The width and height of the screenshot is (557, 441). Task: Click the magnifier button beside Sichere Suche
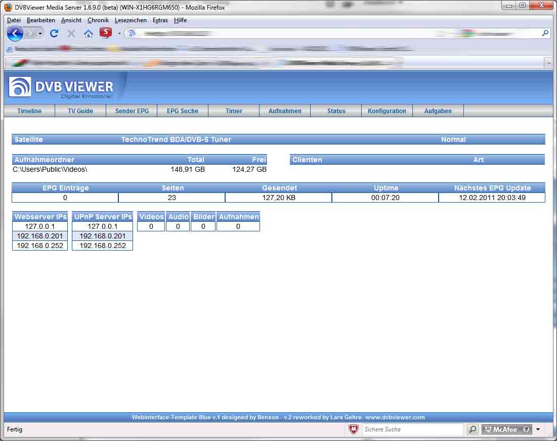(x=473, y=429)
